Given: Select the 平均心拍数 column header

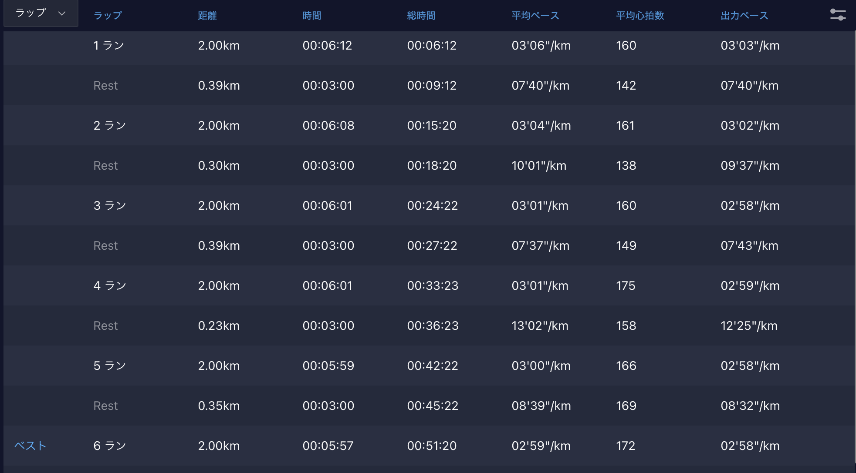Looking at the screenshot, I should [x=639, y=16].
